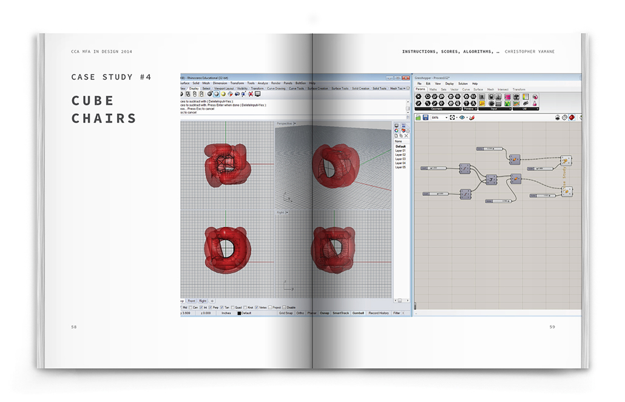Click the wireframe black sphere display icon
The image size is (625, 402).
210,94
